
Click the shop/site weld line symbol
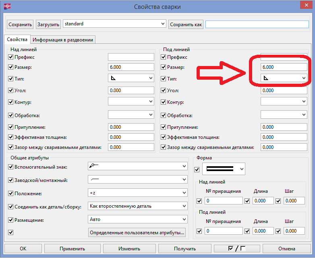95,180
